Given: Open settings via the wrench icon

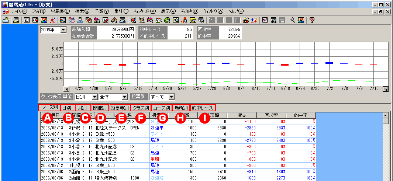Looking at the screenshot, I should tap(293, 20).
